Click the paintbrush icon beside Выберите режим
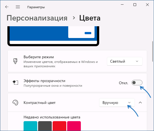Screen dimensions: 154x131 point(15,61)
